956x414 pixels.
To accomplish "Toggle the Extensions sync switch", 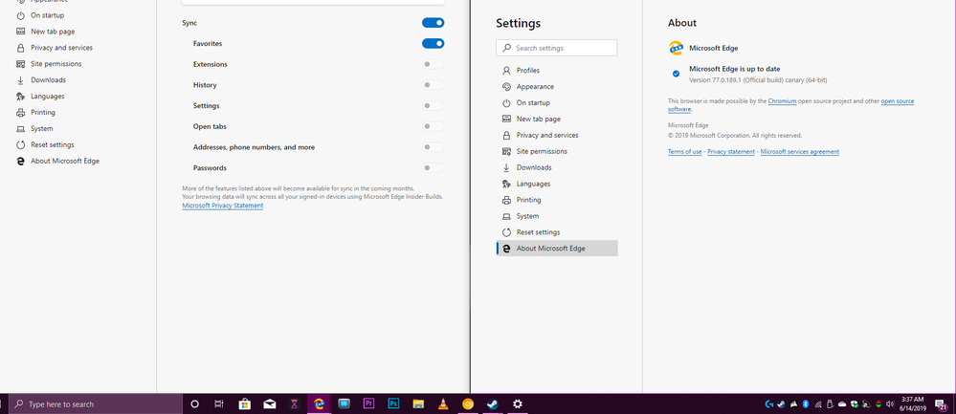I will click(433, 64).
